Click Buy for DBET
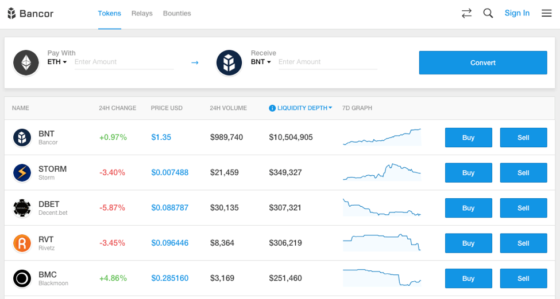The height and width of the screenshot is (299, 560). (468, 208)
